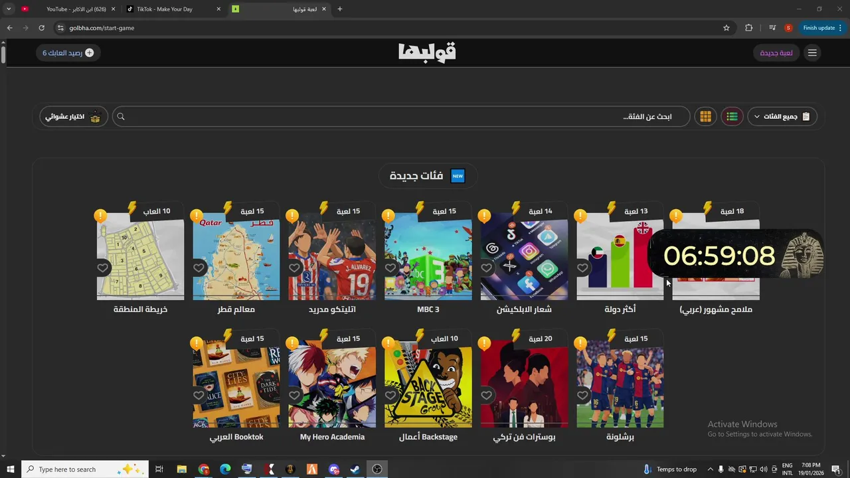Open Microsoft Edge from the taskbar
This screenshot has height=478, width=850.
click(x=225, y=469)
